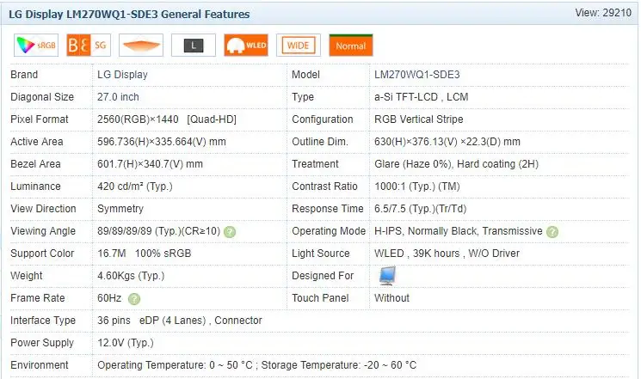Click the 27.0 inch diagonal size value
The height and width of the screenshot is (379, 641).
tap(119, 97)
